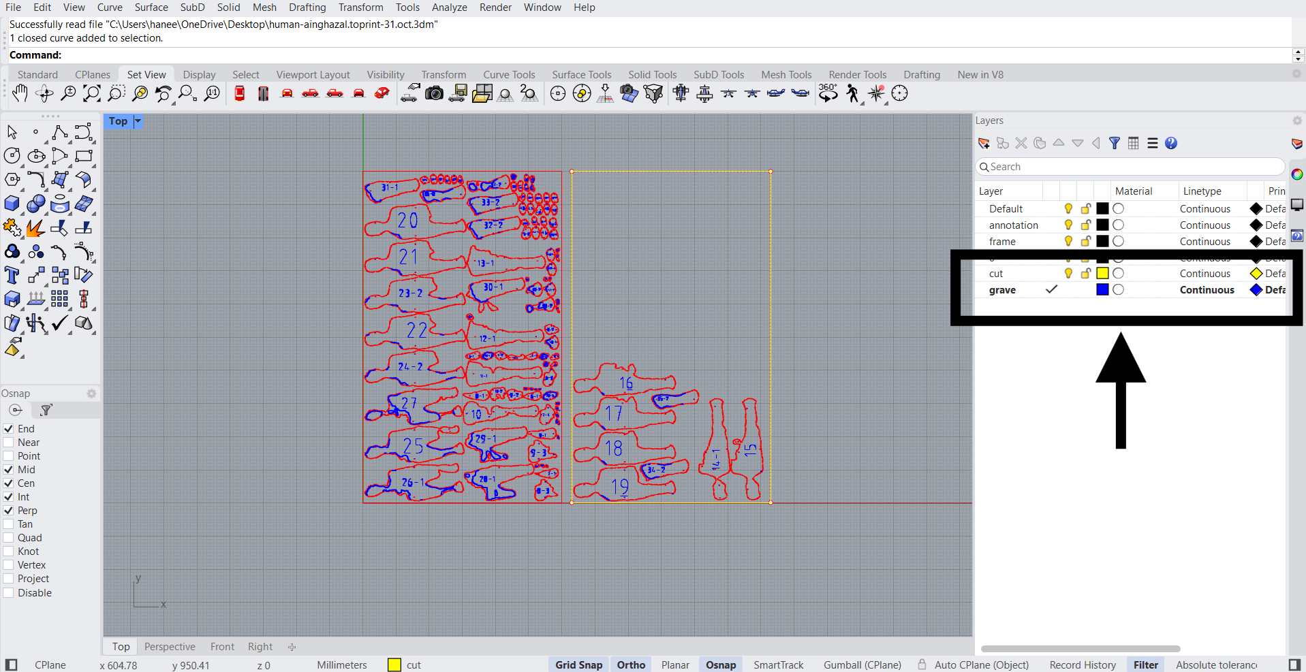
Task: Select the Polyline drawing tool
Action: (x=59, y=132)
